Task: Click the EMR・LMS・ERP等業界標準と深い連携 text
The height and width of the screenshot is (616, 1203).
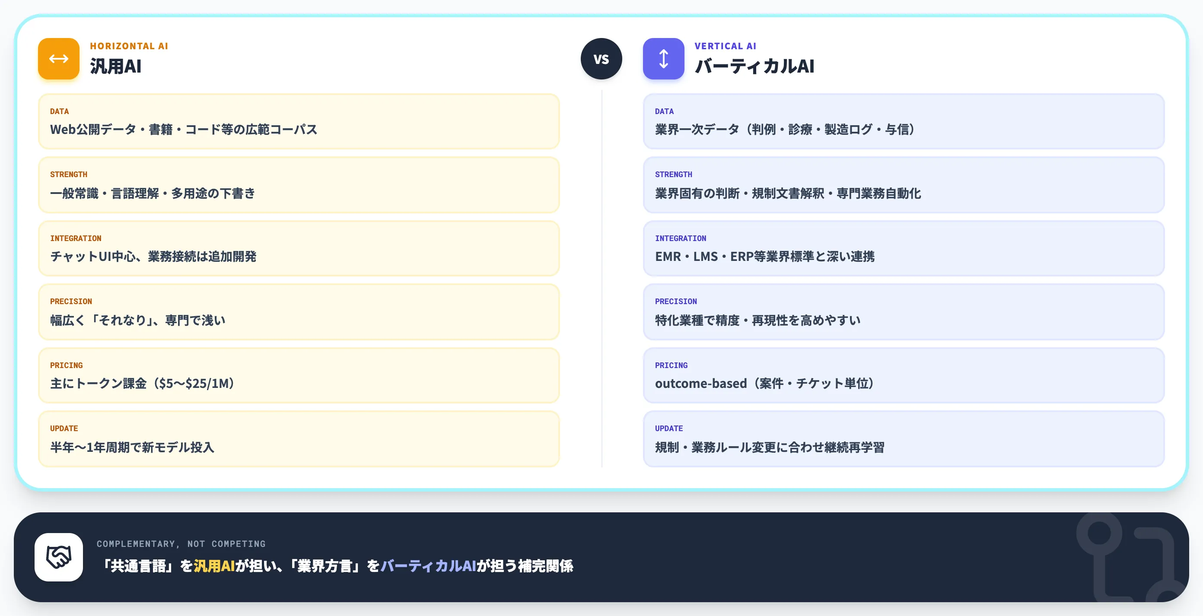Action: click(x=764, y=257)
